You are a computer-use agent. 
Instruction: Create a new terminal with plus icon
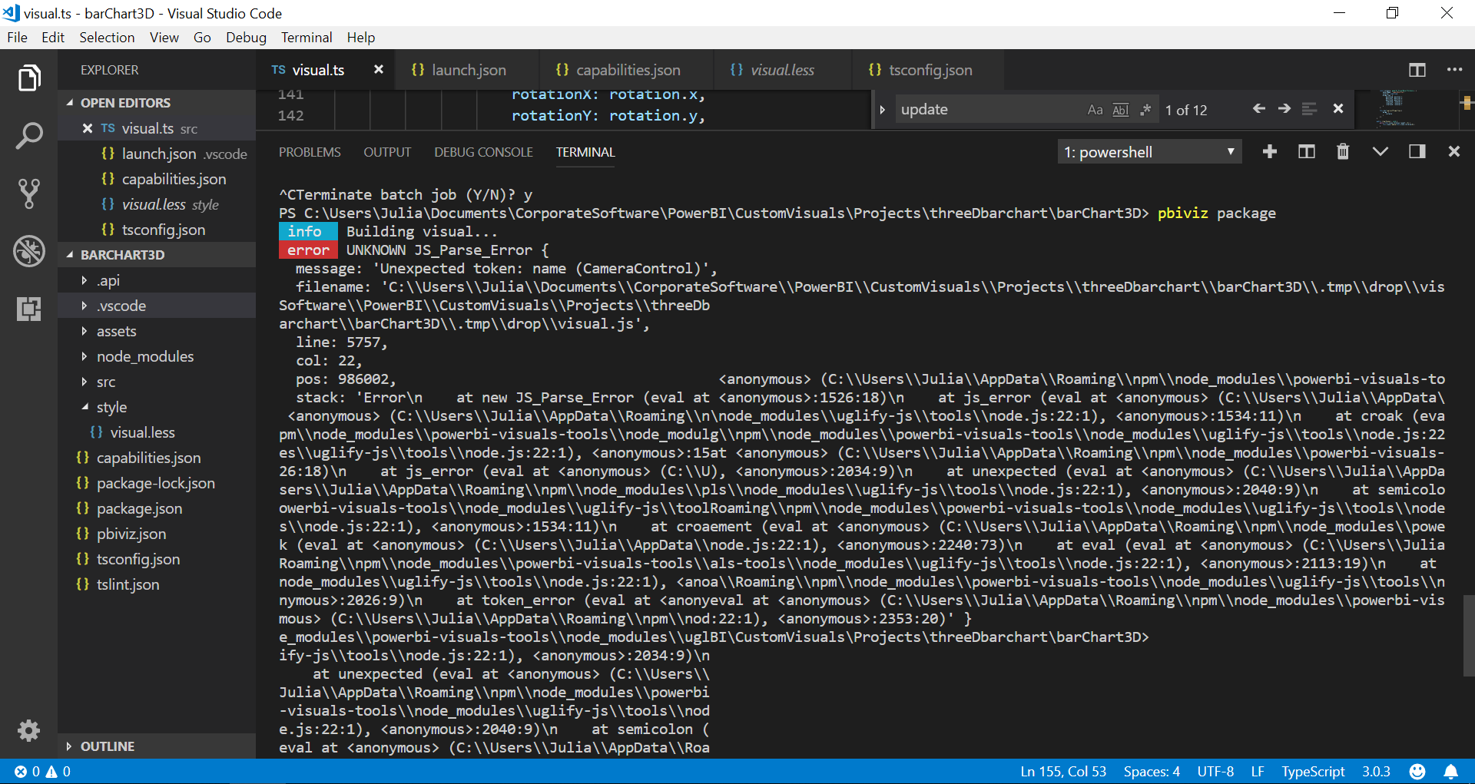click(1270, 151)
